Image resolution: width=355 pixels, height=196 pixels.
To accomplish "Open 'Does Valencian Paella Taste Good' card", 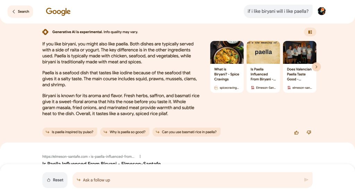I will (x=299, y=67).
